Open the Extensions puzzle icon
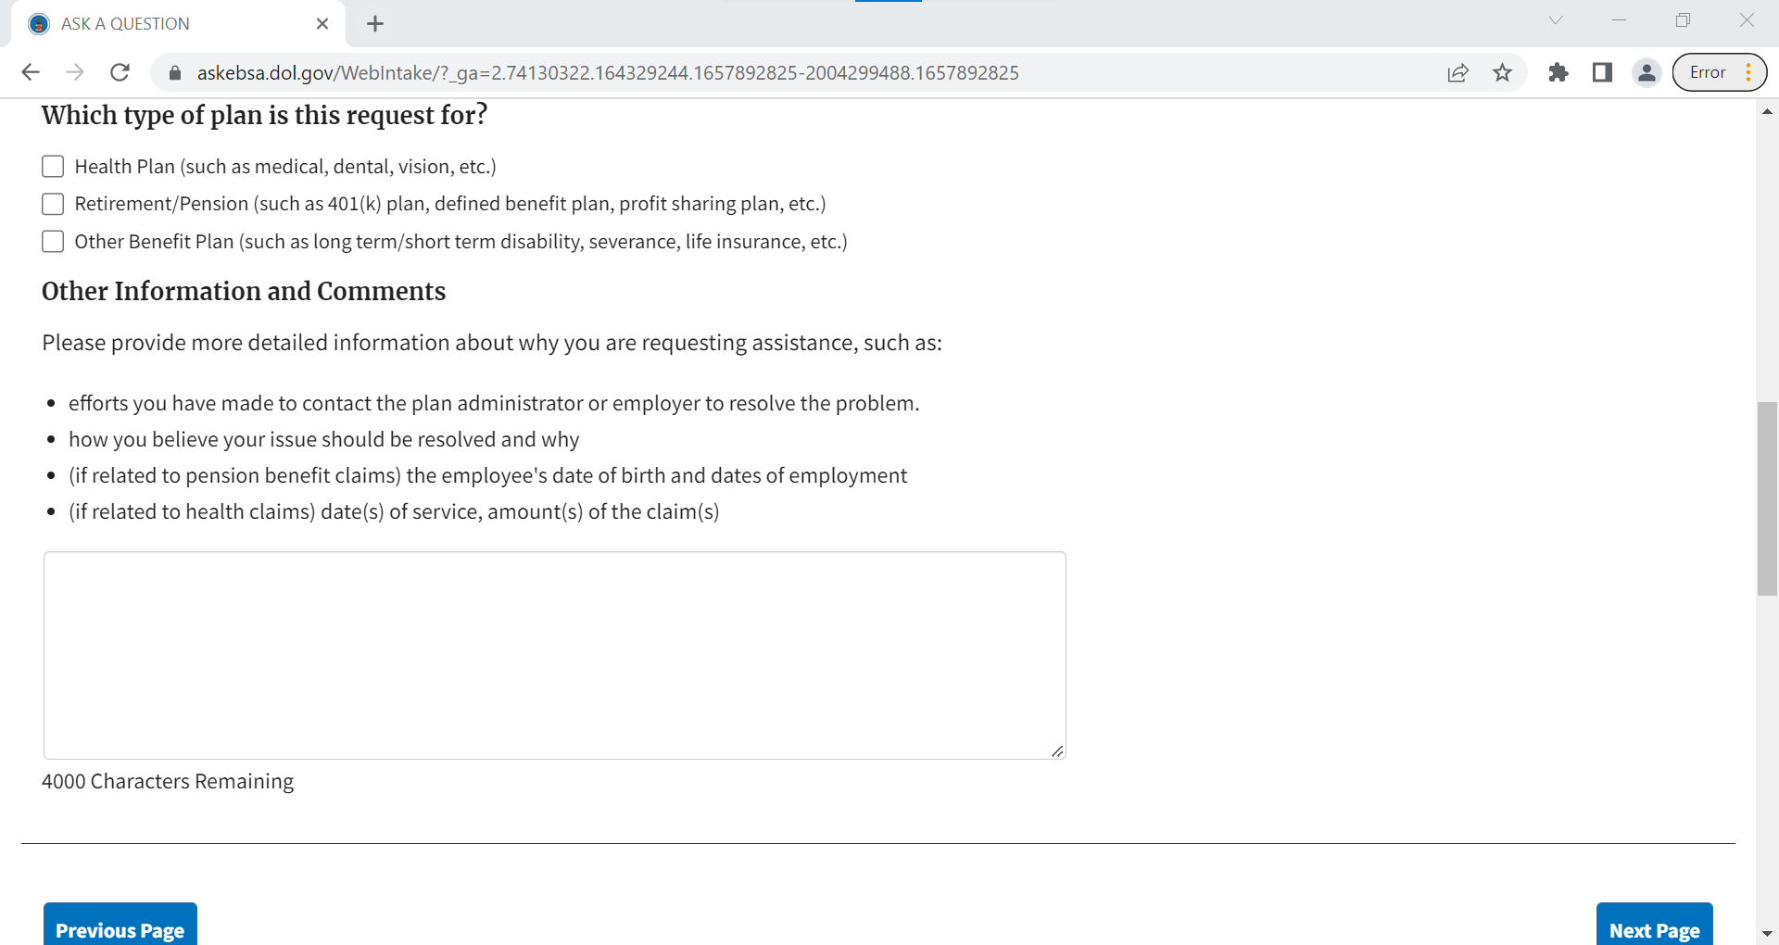1779x945 pixels. pyautogui.click(x=1558, y=72)
